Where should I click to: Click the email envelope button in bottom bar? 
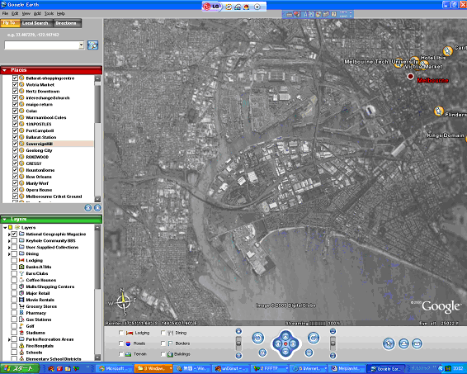tap(417, 343)
